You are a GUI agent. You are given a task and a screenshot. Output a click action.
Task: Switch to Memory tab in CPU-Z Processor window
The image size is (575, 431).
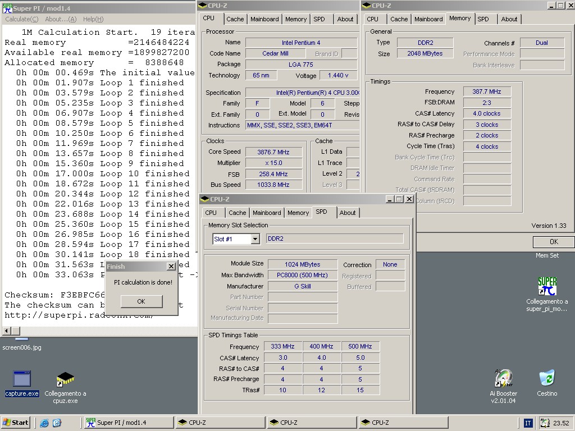pos(295,19)
